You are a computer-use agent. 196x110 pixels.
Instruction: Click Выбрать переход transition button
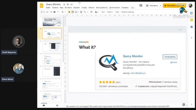[x=128, y=12]
